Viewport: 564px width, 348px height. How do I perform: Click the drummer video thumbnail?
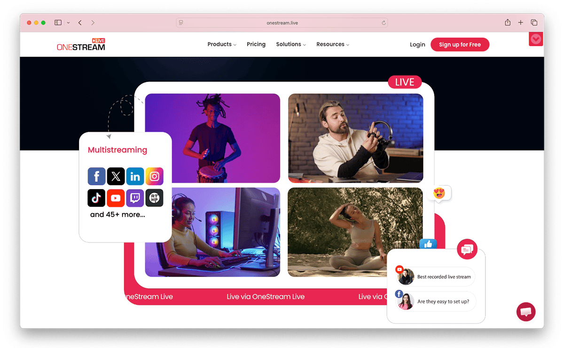(x=212, y=138)
